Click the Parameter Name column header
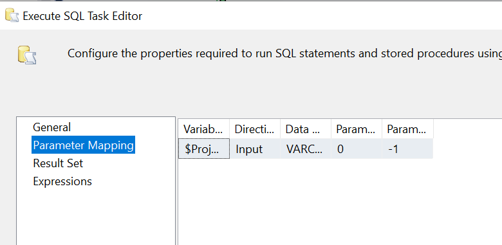This screenshot has height=245, width=502. 357,129
